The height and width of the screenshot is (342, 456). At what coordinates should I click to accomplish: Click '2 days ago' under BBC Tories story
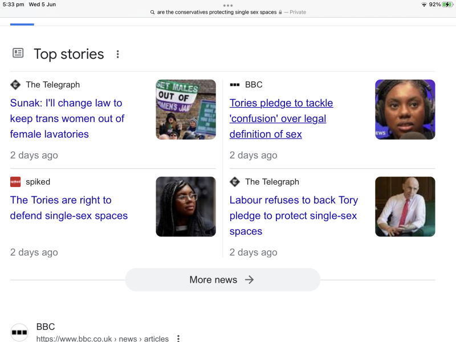click(253, 155)
